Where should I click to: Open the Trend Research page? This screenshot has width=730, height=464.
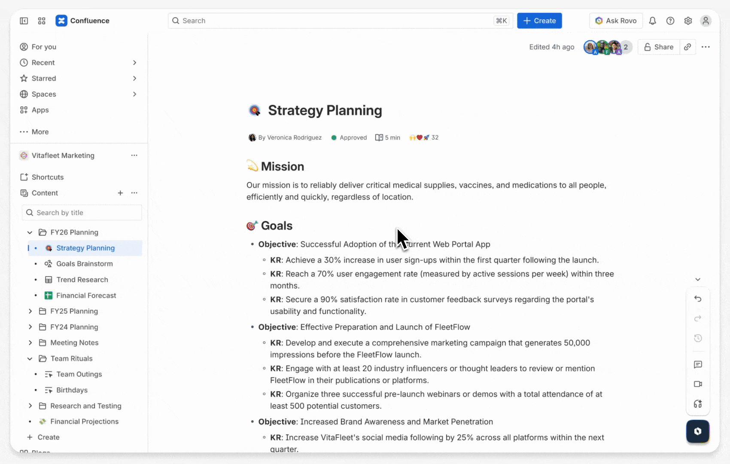tap(82, 280)
